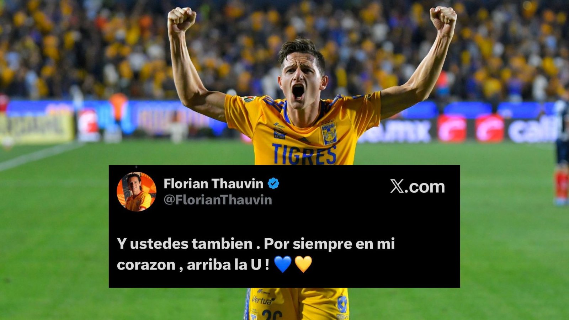
Task: Click the words 'arriba la U !'
Action: coord(228,265)
